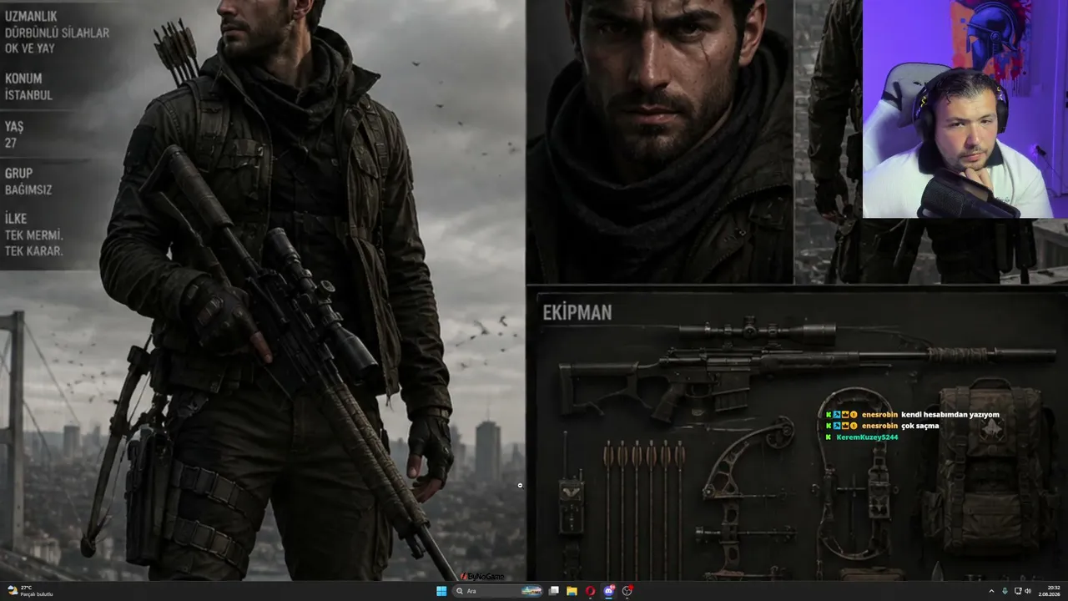
Task: Click the BAĞIMSIZ group value
Action: tap(28, 189)
